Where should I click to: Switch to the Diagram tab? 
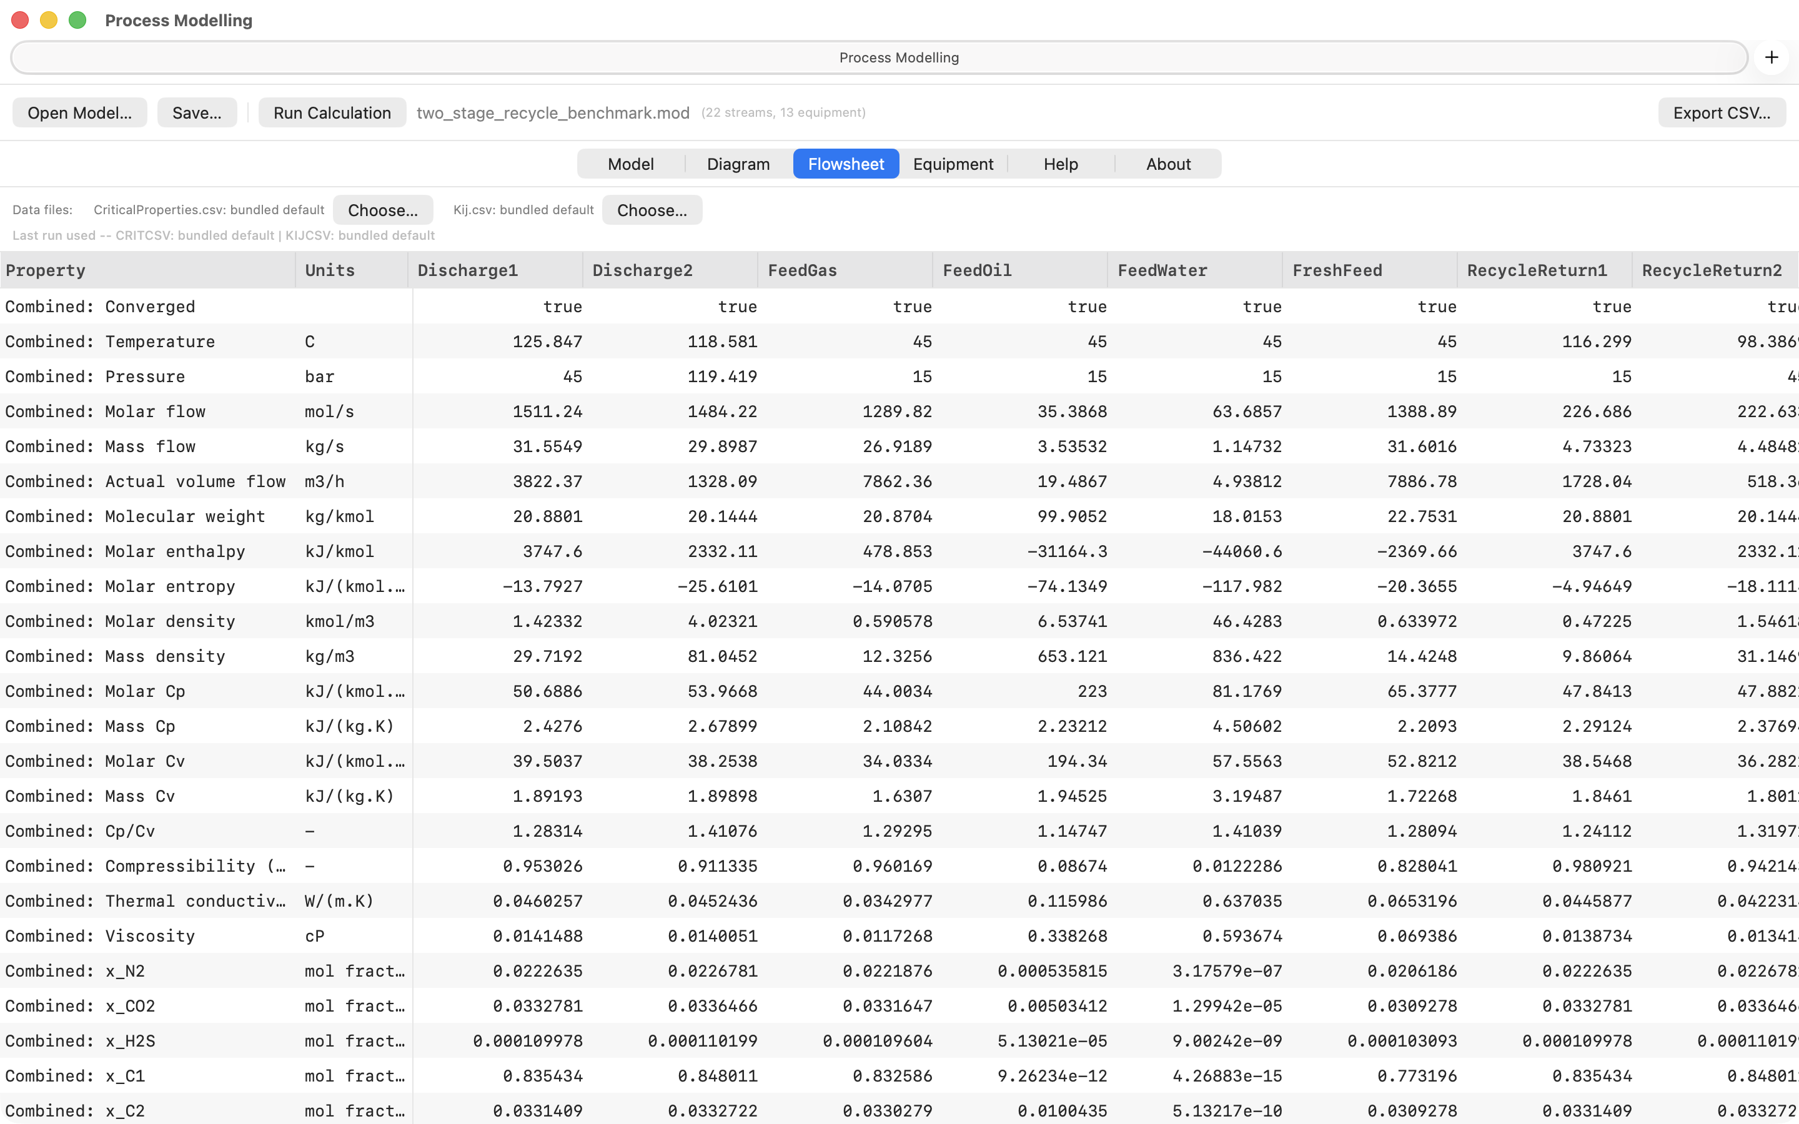738,164
